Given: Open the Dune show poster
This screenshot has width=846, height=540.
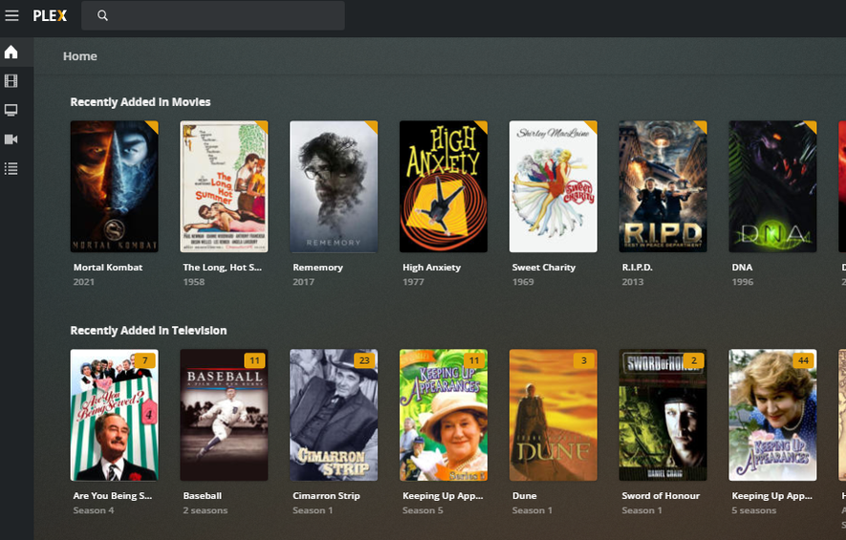Looking at the screenshot, I should pyautogui.click(x=553, y=415).
